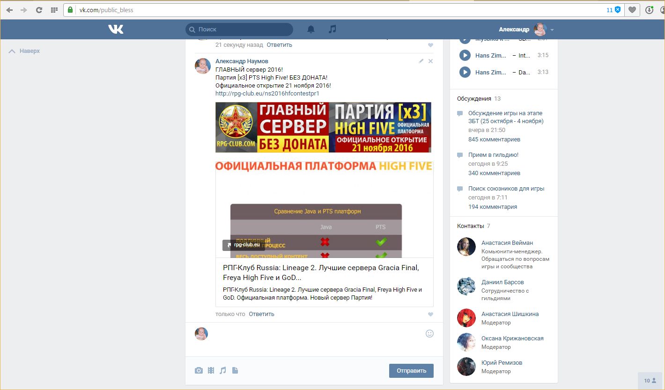Open Даниил Барсов's contact profile
The image size is (665, 390).
tap(502, 282)
